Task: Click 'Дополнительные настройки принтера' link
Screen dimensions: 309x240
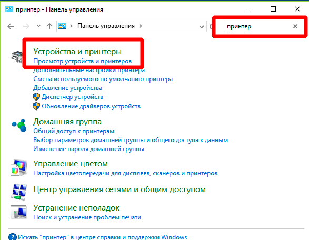Action: [x=89, y=70]
